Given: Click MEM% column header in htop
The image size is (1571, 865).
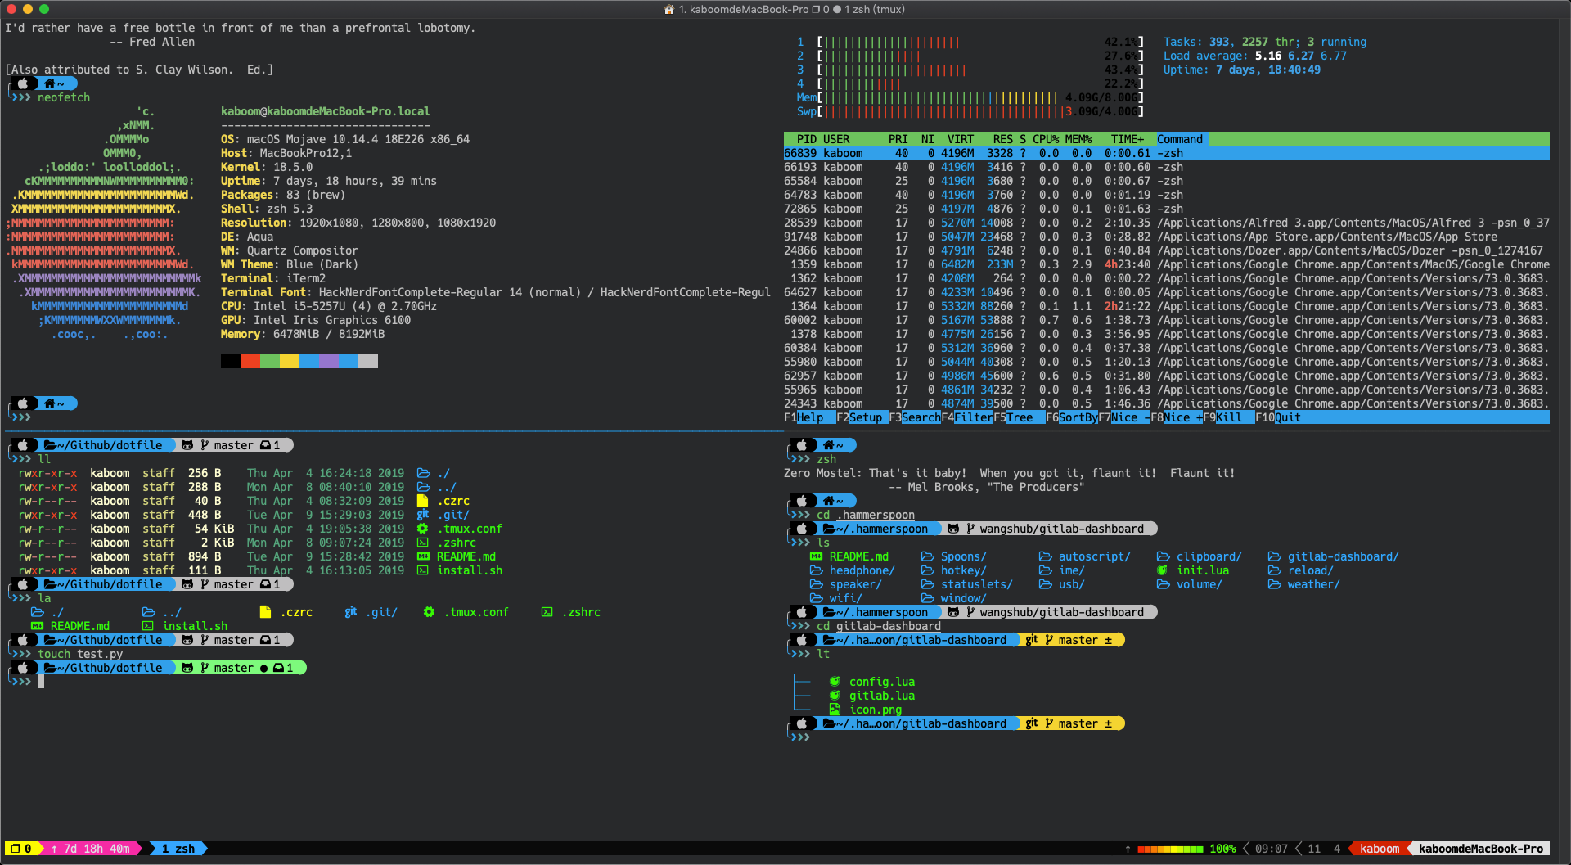Looking at the screenshot, I should pos(1078,139).
